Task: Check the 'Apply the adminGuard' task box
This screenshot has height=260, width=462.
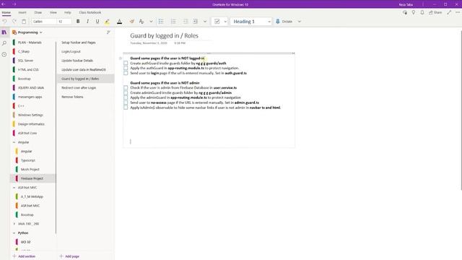Action: (x=126, y=97)
